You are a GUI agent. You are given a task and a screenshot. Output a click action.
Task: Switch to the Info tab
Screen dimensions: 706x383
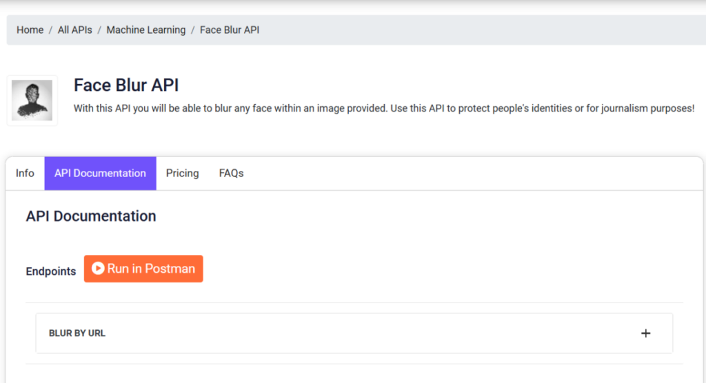[x=25, y=174]
